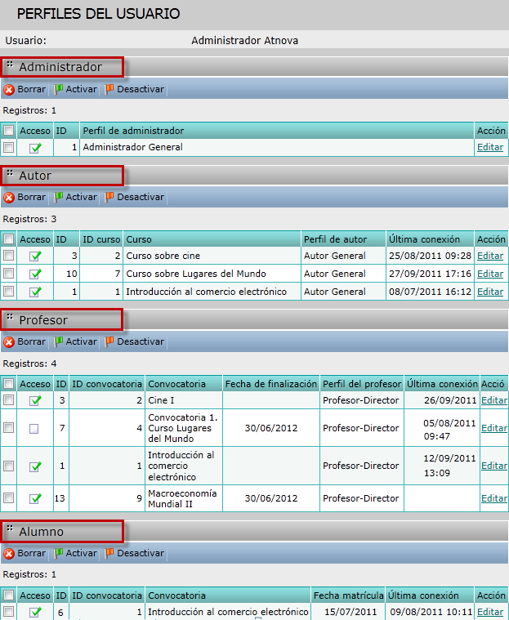Click Activar in the Autor toolbar
Image resolution: width=509 pixels, height=620 pixels.
coord(75,198)
